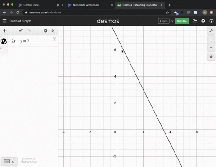Share the graph

click(x=195, y=21)
